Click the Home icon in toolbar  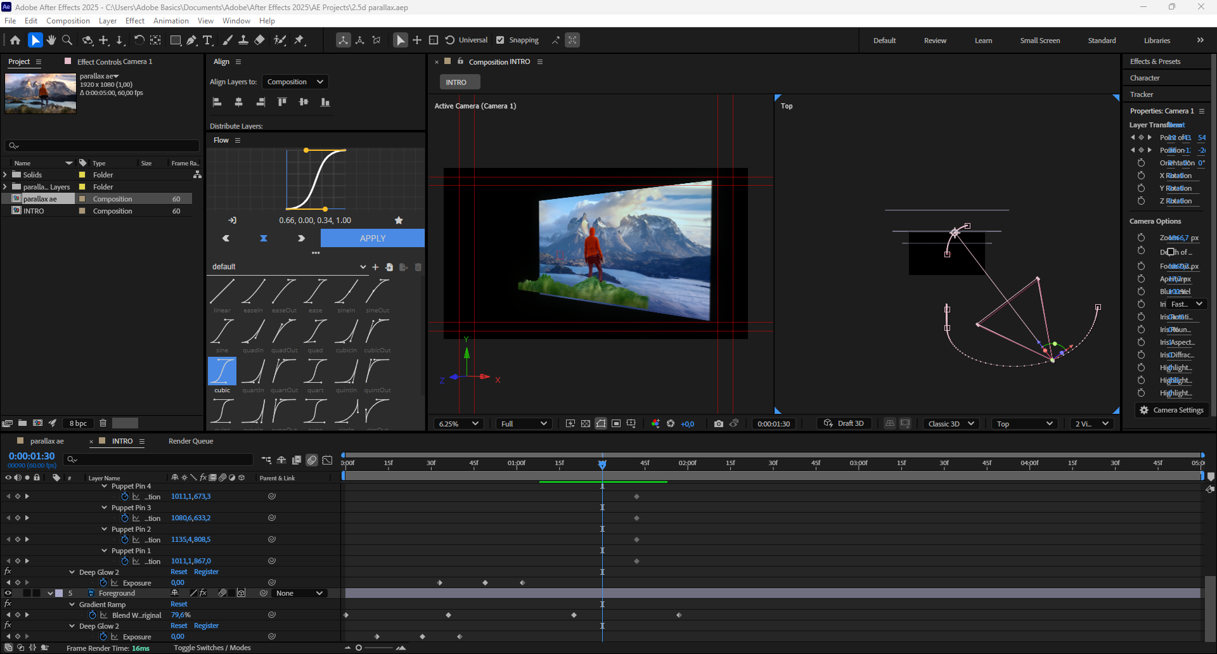15,40
